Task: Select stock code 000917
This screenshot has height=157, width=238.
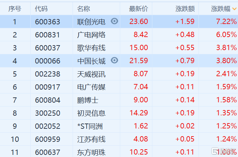Action: point(48,87)
